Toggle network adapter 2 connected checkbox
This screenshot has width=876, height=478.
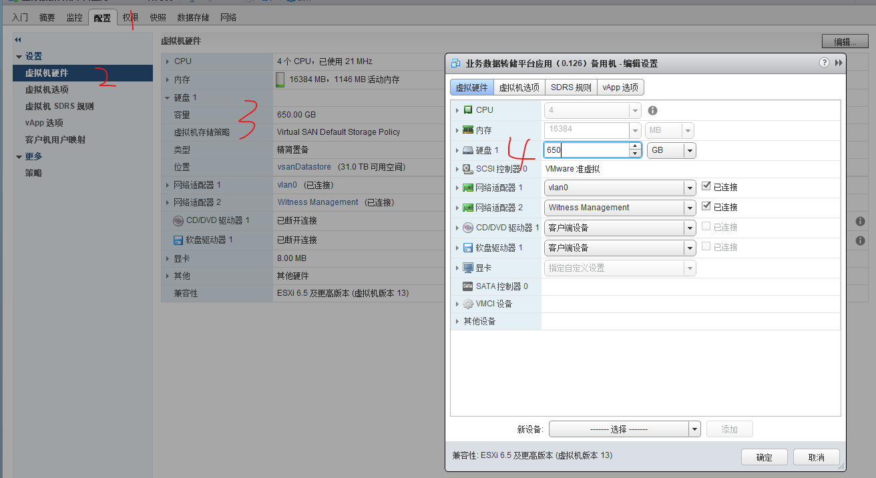click(x=706, y=206)
